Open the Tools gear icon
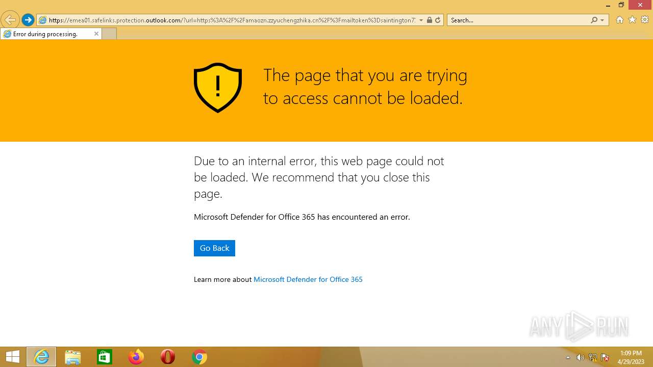This screenshot has width=653, height=367. (645, 20)
